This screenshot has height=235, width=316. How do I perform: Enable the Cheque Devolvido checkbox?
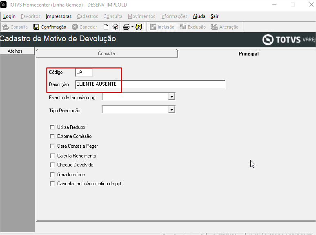(x=52, y=165)
